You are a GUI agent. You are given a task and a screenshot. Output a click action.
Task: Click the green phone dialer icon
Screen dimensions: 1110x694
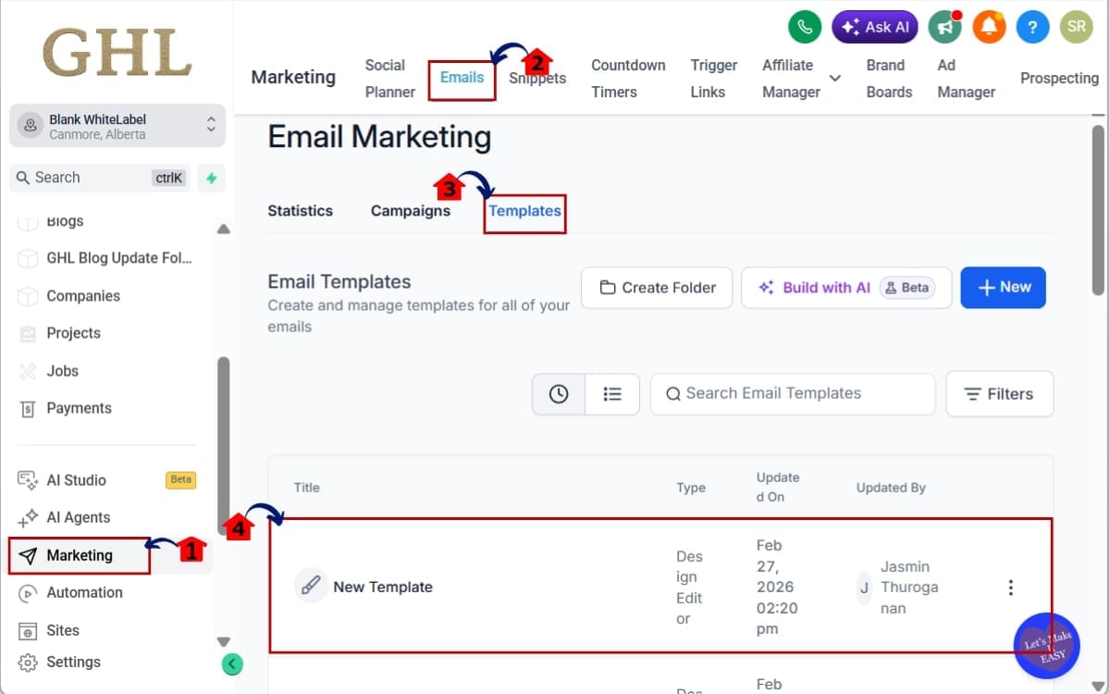[x=805, y=27]
